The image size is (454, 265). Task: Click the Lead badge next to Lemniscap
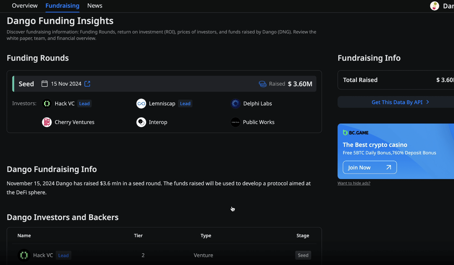[185, 104]
